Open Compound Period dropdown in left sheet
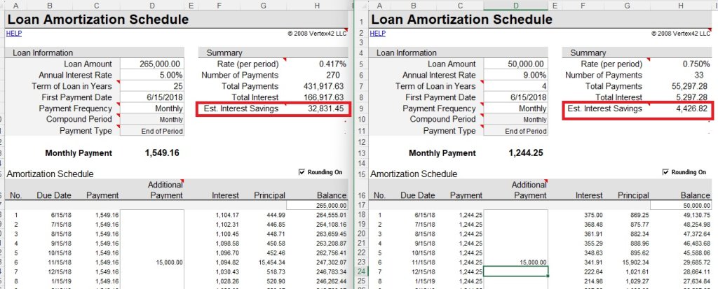The image size is (718, 289). coord(152,120)
